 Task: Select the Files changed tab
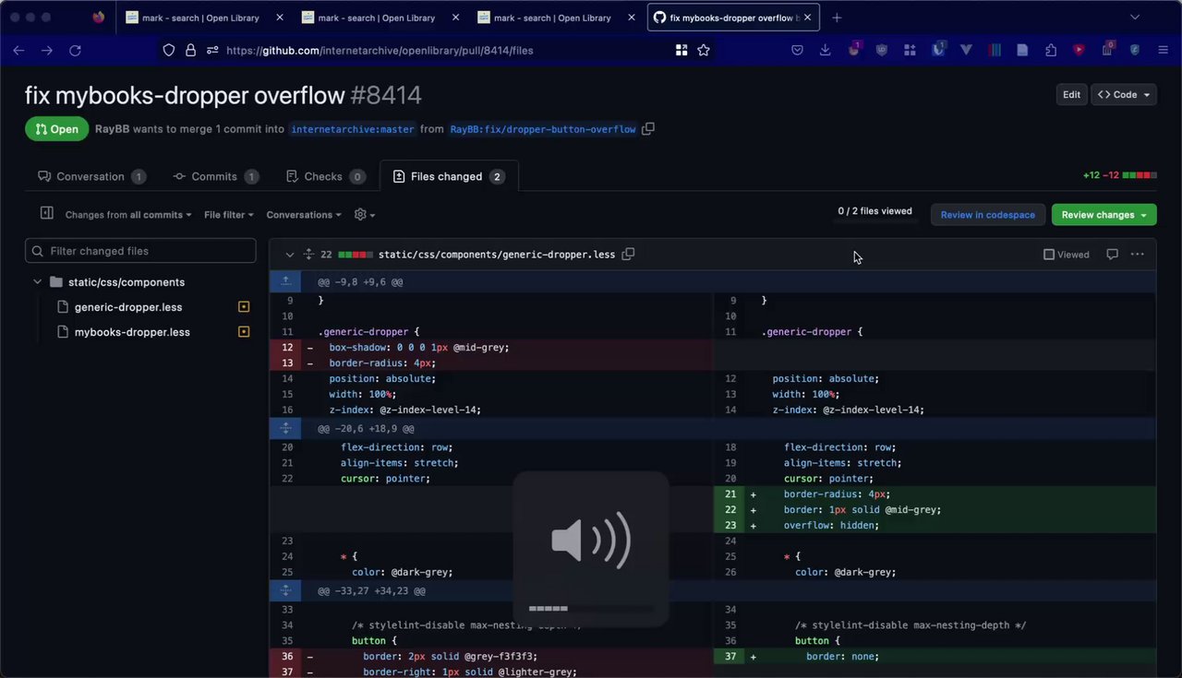tap(449, 176)
